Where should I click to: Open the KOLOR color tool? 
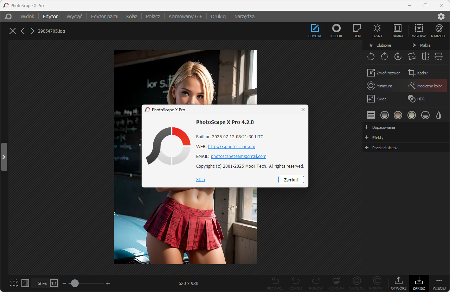[x=336, y=31]
